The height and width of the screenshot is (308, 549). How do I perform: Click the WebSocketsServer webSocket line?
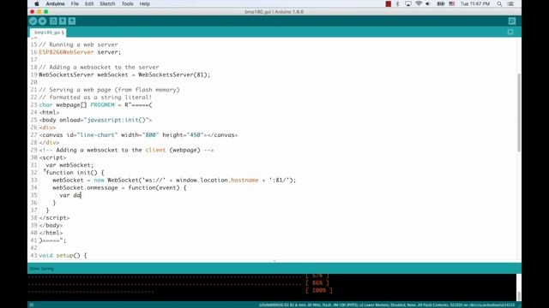click(124, 74)
